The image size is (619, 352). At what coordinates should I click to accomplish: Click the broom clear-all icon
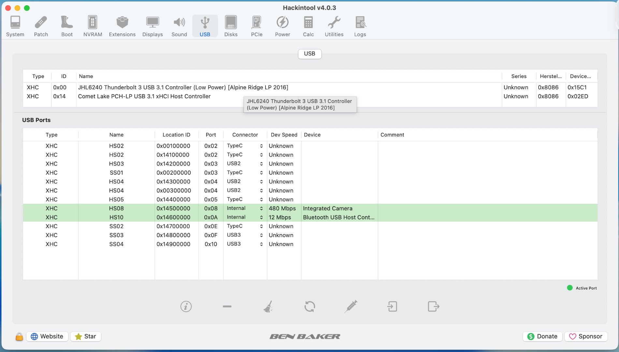coord(268,306)
